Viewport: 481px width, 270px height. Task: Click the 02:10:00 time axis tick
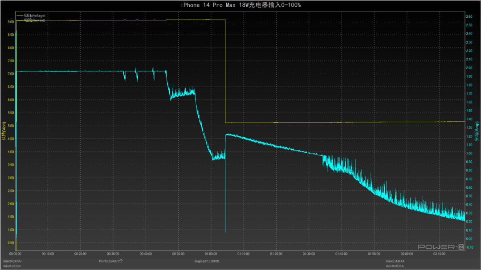(x=439, y=254)
